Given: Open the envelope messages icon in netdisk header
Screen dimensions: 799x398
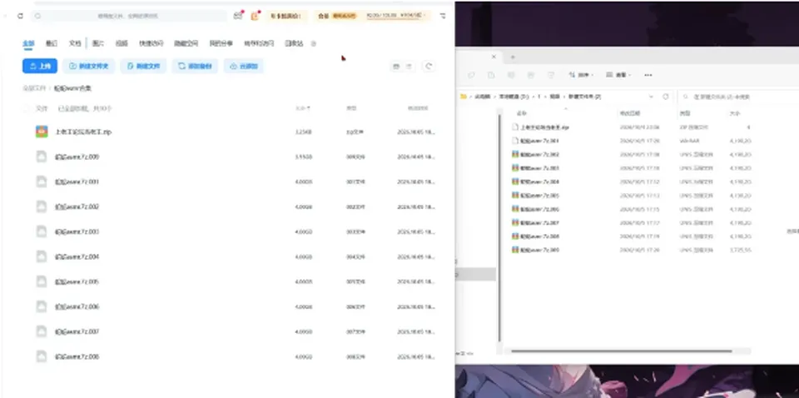Looking at the screenshot, I should click(x=238, y=16).
